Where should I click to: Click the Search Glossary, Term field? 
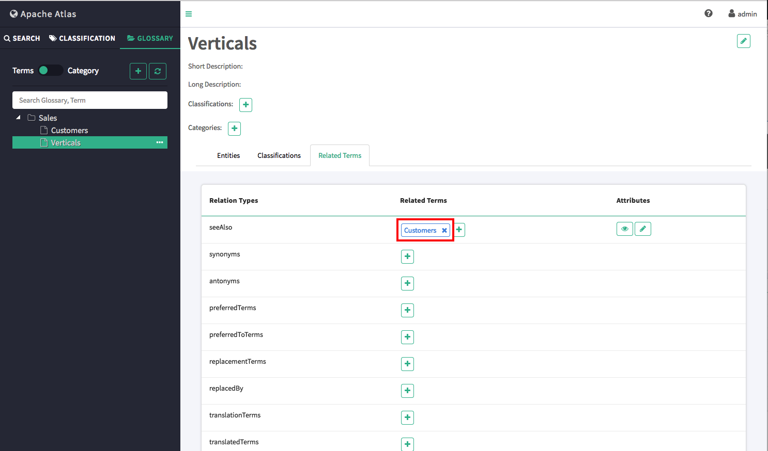point(90,100)
